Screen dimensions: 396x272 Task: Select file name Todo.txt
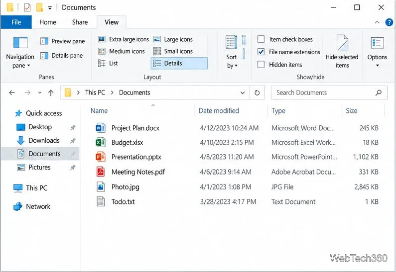pyautogui.click(x=123, y=202)
